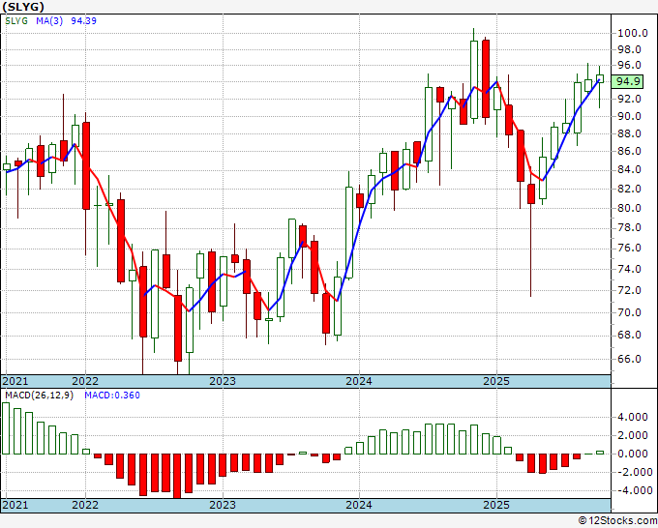
Task: Click the 66.0 price axis label
Action: (629, 359)
